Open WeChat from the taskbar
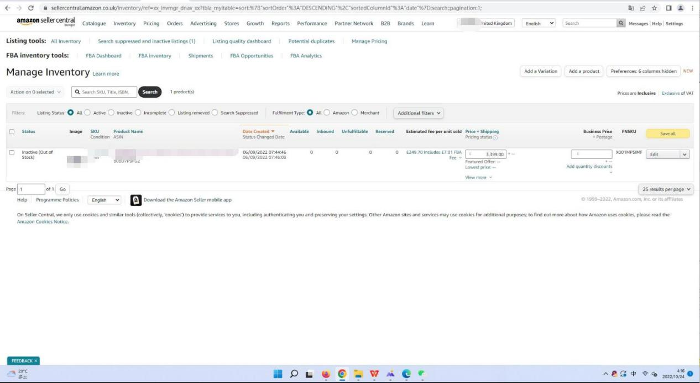The height and width of the screenshot is (383, 700). tap(422, 374)
